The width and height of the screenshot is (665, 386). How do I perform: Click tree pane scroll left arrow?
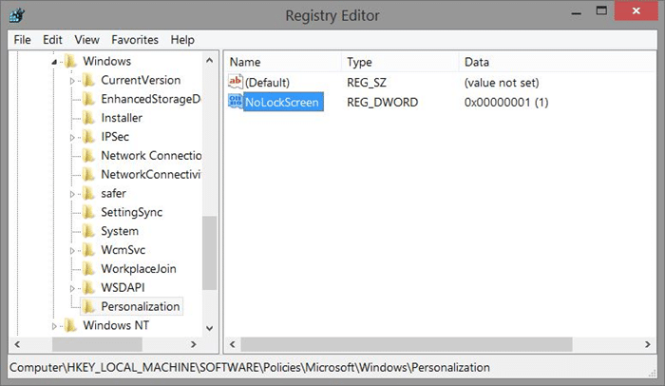click(x=17, y=344)
